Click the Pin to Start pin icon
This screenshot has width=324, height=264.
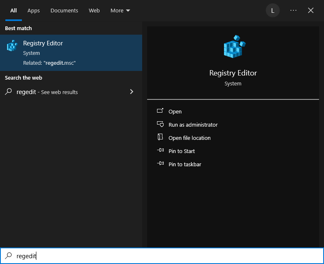[x=160, y=150]
